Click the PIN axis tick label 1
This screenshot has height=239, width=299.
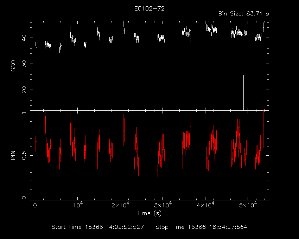coord(24,113)
